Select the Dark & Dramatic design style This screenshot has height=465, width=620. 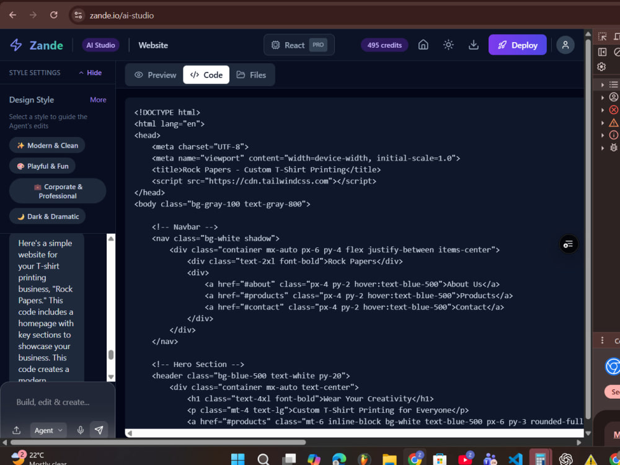48,216
